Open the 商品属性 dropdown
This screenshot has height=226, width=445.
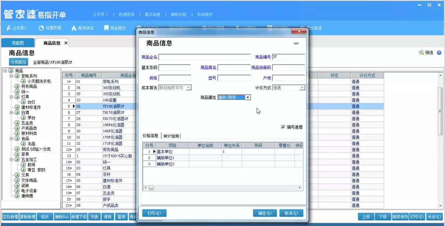(x=248, y=97)
